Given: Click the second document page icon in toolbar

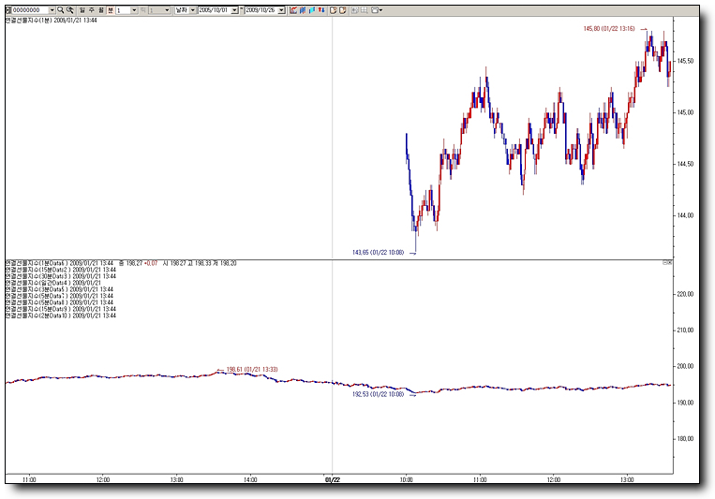Looking at the screenshot, I should (x=343, y=9).
